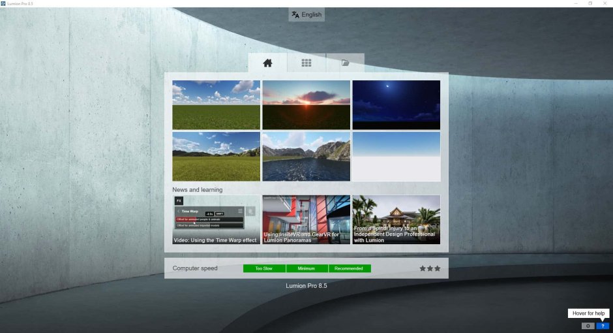Open the Time Warp effect video
The image size is (613, 333).
click(x=216, y=219)
